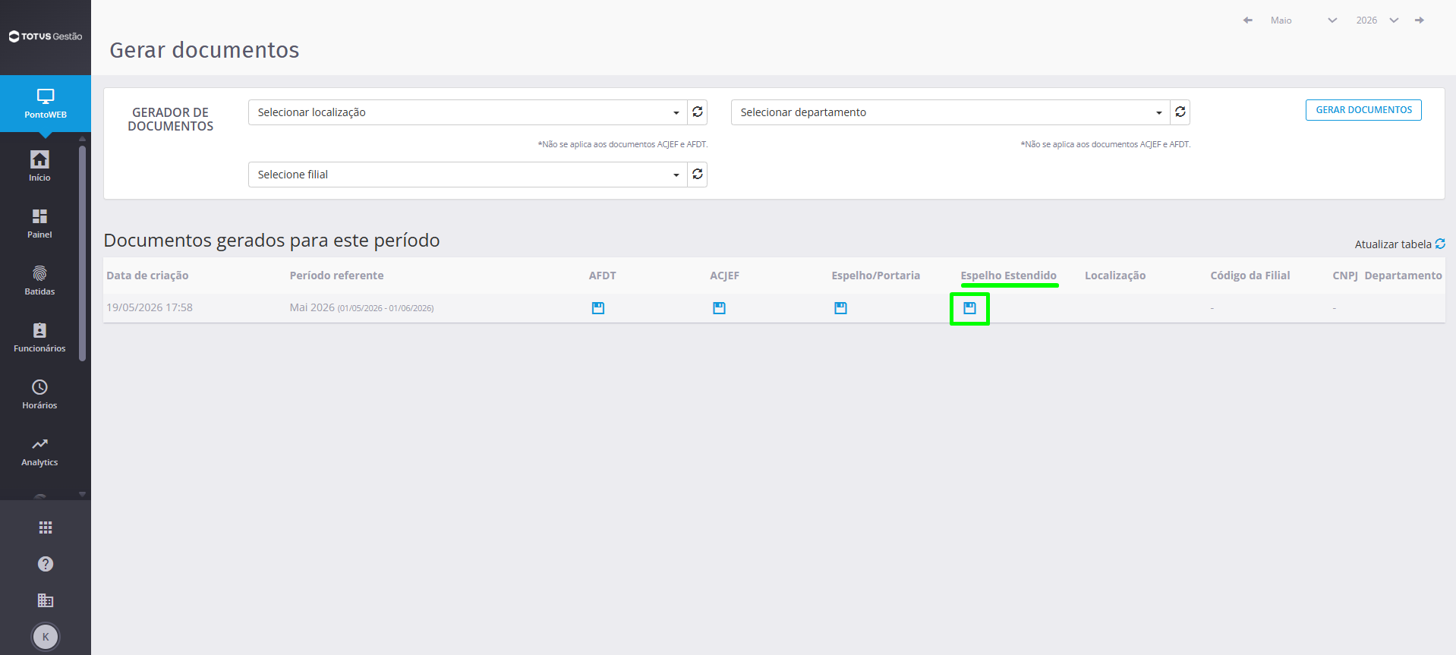Refresh the departamento list
1456x655 pixels.
point(1180,112)
